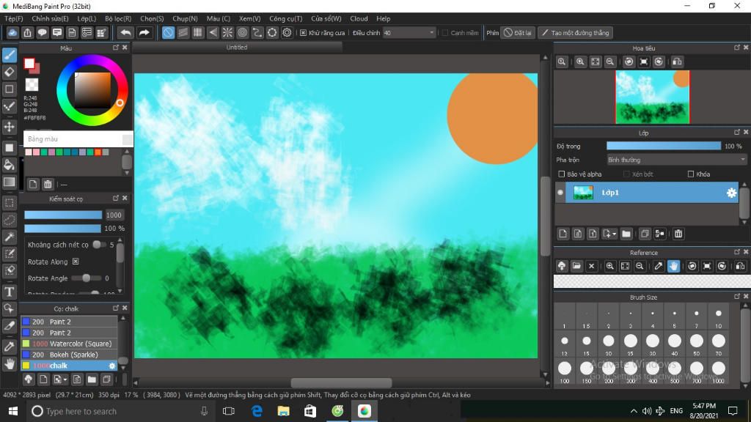Hide the Lớp1 layer visibility dot
Screen dimensions: 751x422
click(x=560, y=193)
